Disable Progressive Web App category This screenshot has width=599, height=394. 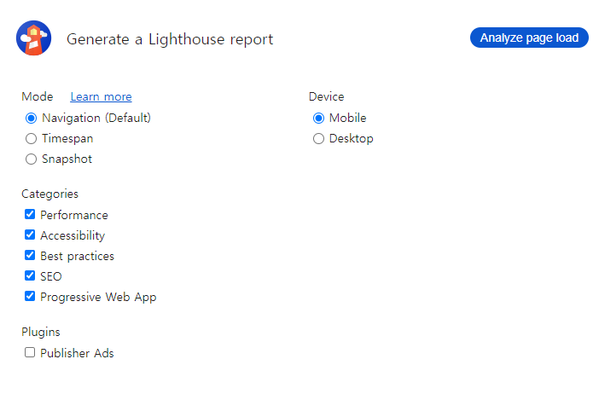pyautogui.click(x=30, y=296)
